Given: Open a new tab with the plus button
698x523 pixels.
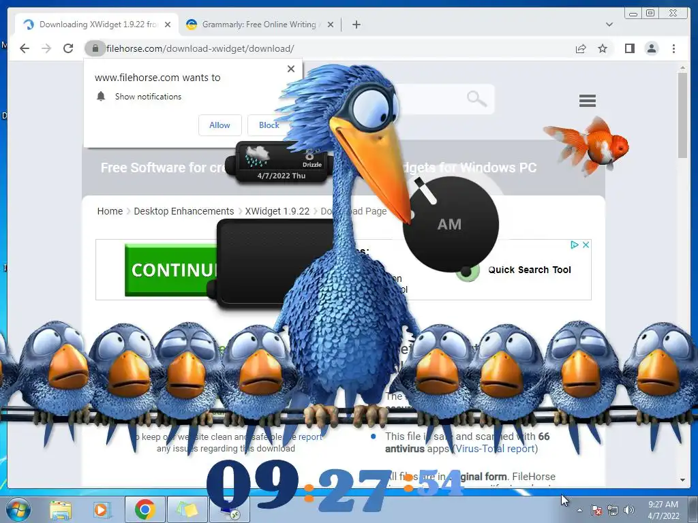Looking at the screenshot, I should tap(356, 25).
